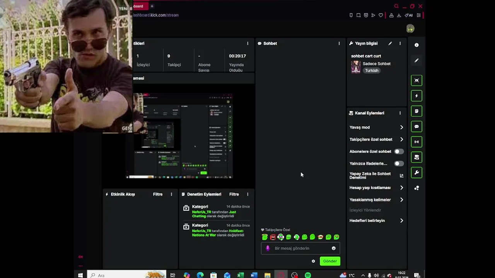Open Spotify from the taskbar
Viewport: 495px width, 278px height.
coord(308,275)
